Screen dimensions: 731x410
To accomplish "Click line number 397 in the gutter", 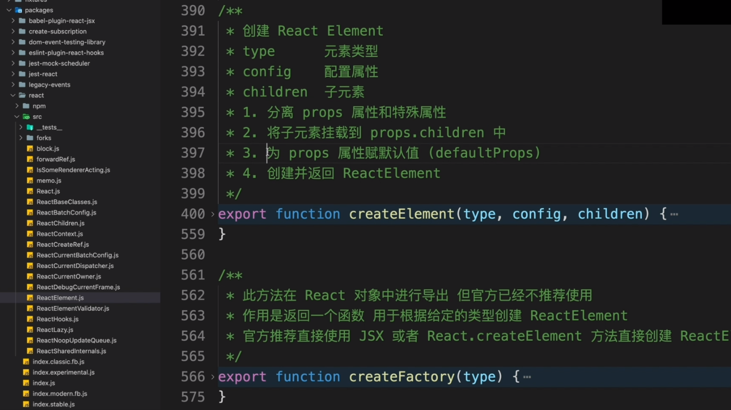I will click(193, 153).
